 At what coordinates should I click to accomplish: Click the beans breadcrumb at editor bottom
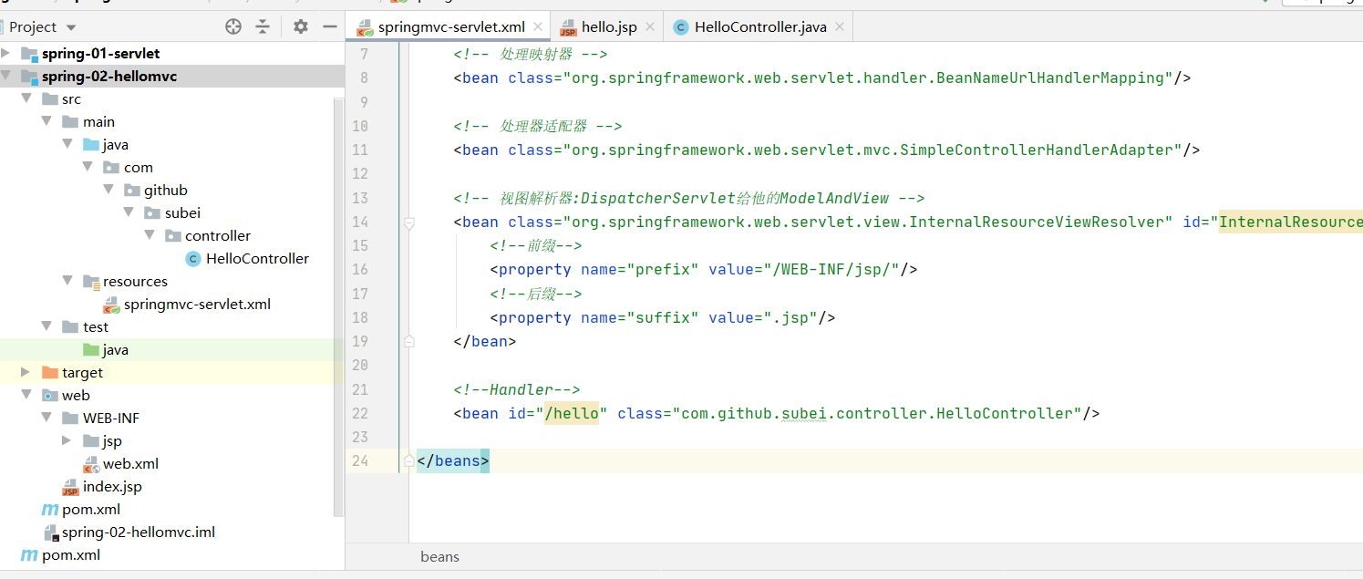pyautogui.click(x=439, y=556)
